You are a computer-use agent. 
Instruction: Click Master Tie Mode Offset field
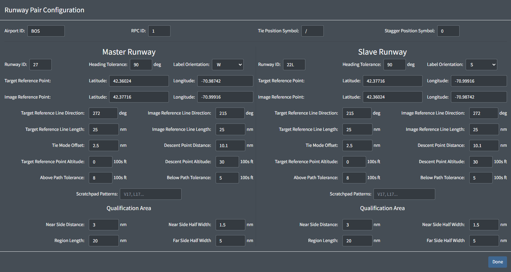coord(104,145)
